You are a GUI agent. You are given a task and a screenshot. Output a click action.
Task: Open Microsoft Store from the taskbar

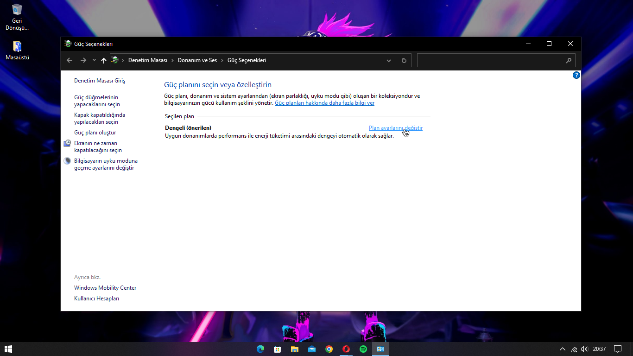(277, 349)
